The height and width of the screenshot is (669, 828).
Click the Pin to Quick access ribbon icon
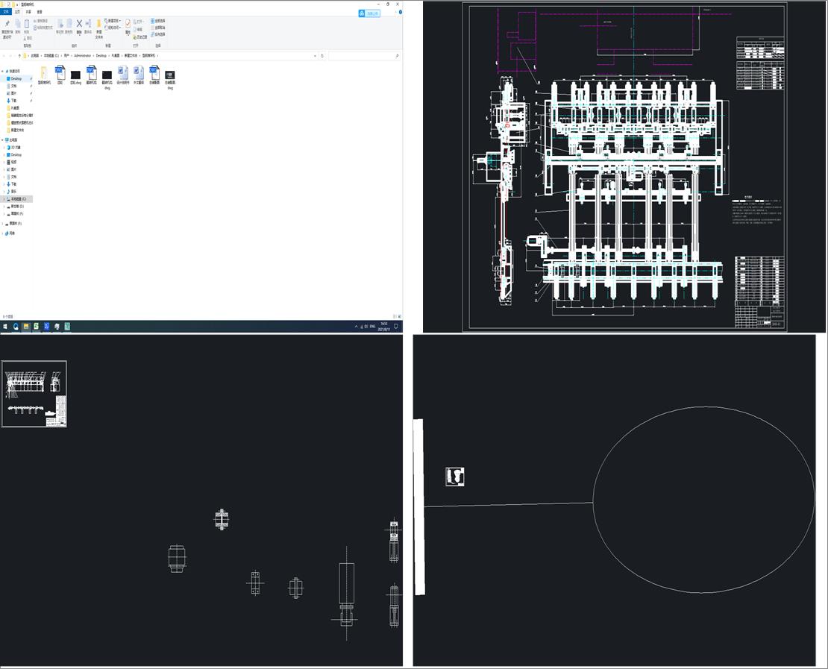pyautogui.click(x=7, y=24)
